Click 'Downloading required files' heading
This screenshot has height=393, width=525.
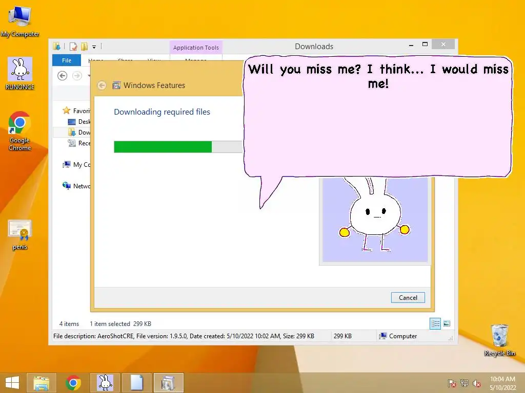tap(162, 112)
